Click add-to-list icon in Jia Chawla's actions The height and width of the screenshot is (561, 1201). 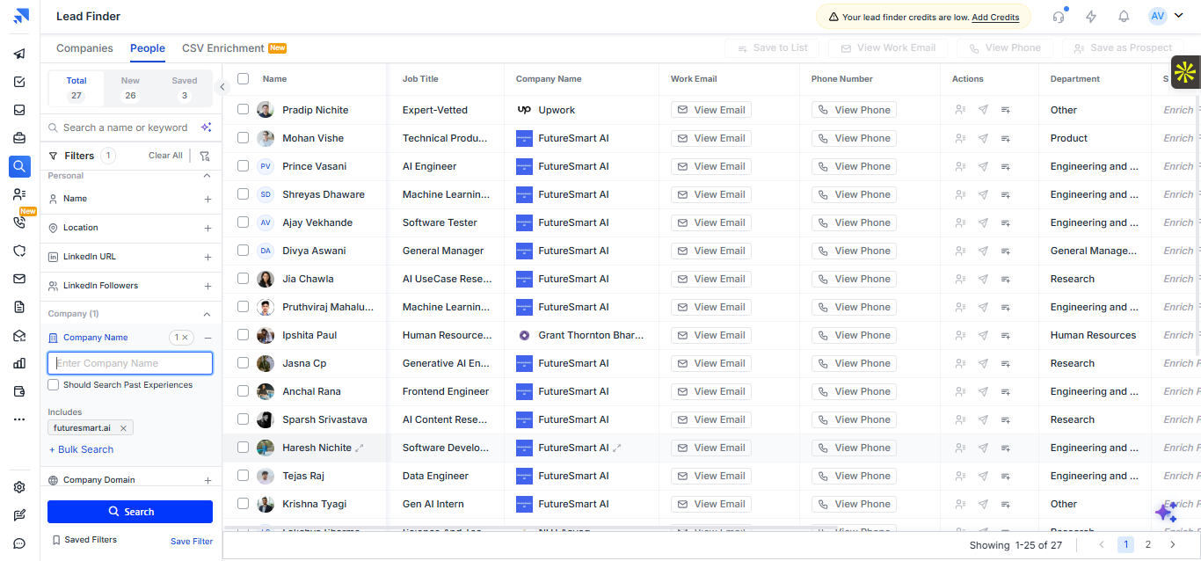tap(1006, 279)
